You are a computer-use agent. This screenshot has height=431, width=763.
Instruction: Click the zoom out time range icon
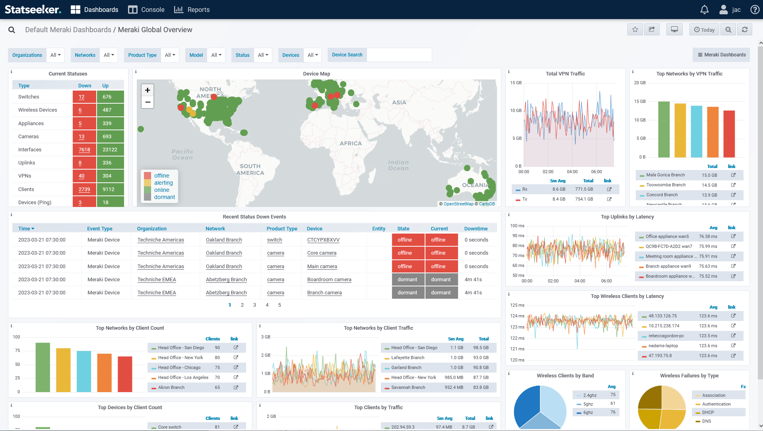[x=728, y=29]
